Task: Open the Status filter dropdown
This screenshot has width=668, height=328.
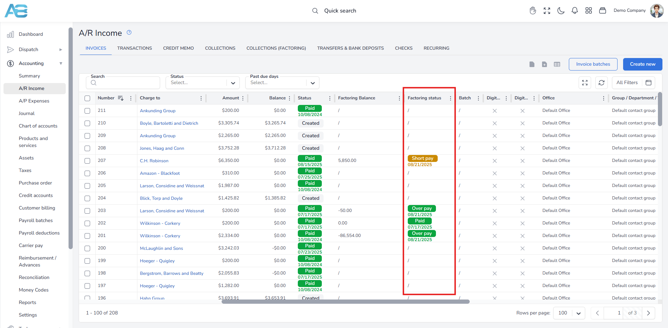Action: point(203,83)
